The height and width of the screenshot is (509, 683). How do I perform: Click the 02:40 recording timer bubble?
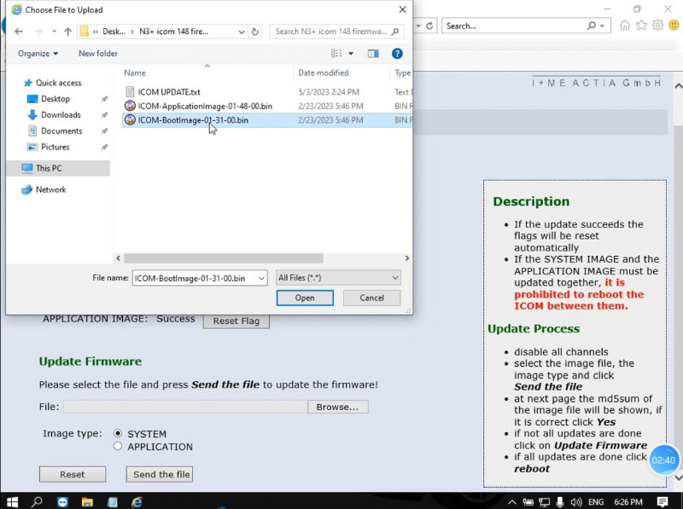(663, 460)
